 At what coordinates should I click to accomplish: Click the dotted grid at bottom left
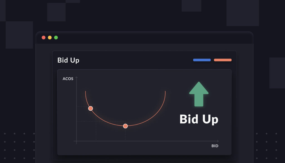point(19,146)
